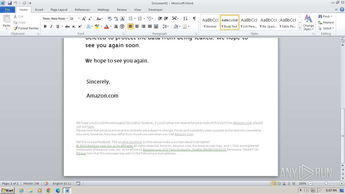Image resolution: width=345 pixels, height=194 pixels.
Task: Toggle Show/Hide paragraph marks
Action: (x=194, y=18)
